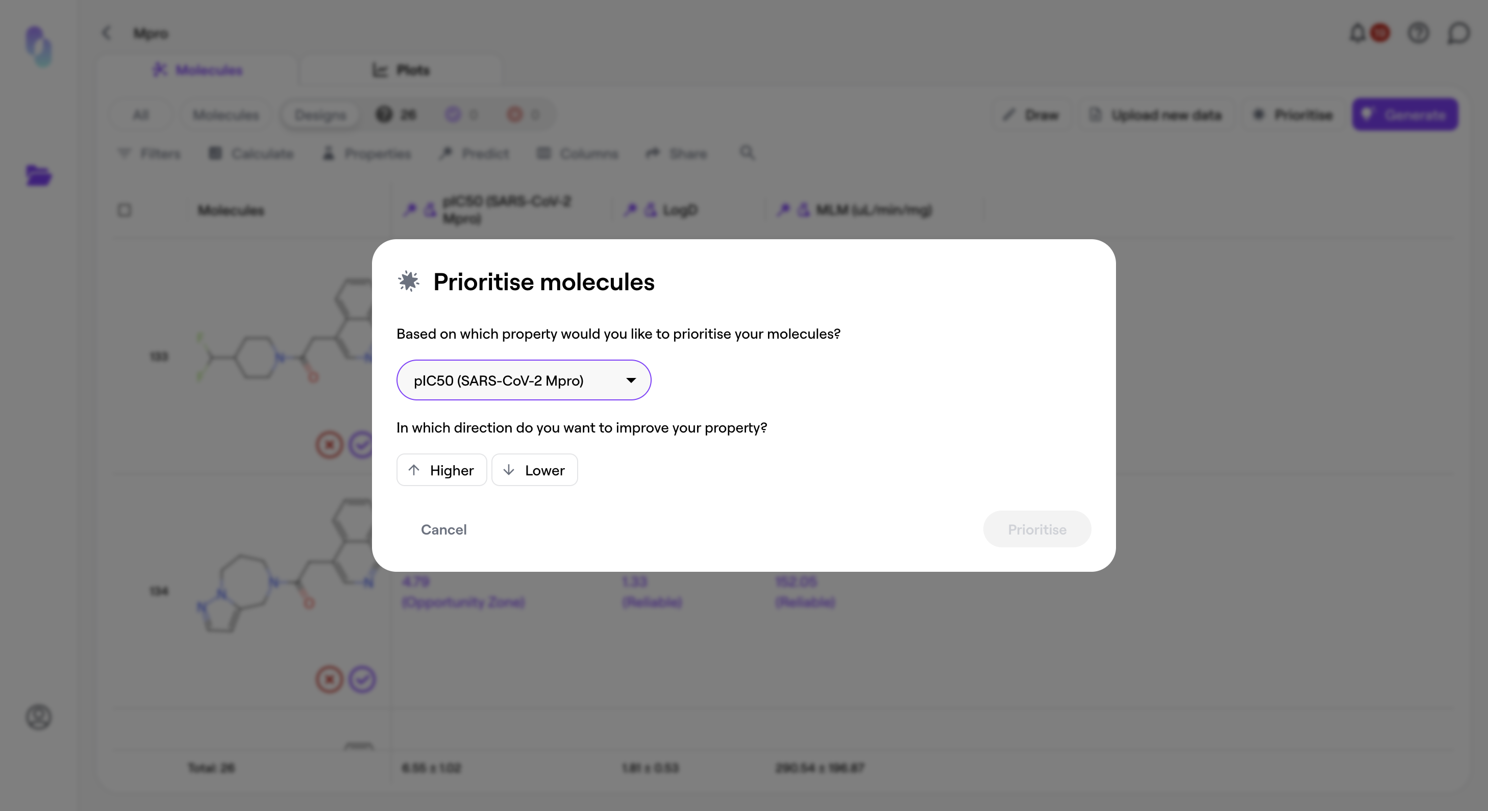Select the Lower direction option
Image resolution: width=1488 pixels, height=811 pixels.
point(534,470)
